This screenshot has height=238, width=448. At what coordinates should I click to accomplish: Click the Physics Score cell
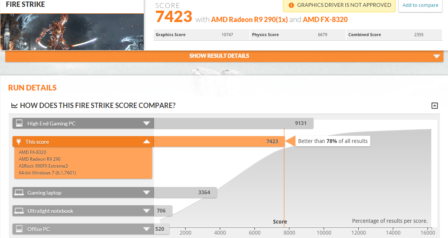coord(298,35)
